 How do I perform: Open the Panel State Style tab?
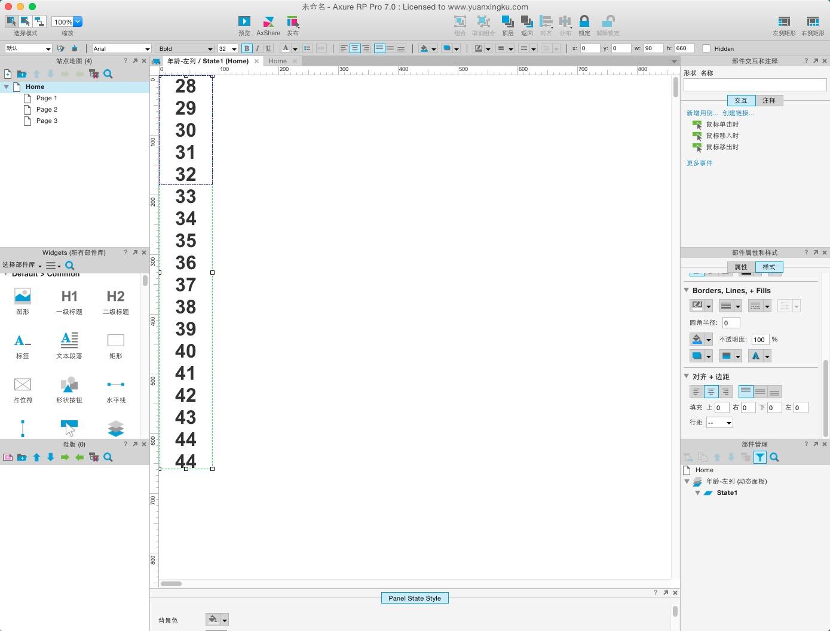pos(415,598)
